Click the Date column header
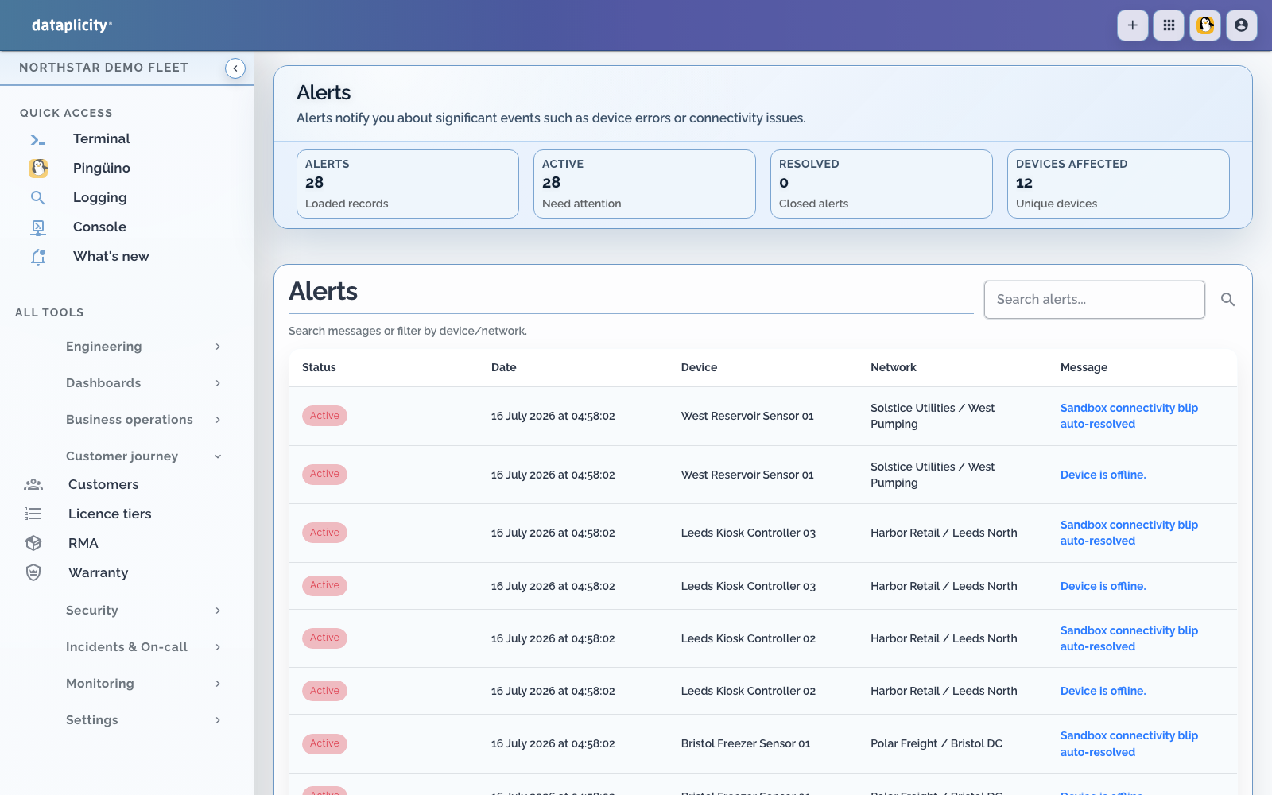Image resolution: width=1272 pixels, height=795 pixels. (503, 367)
